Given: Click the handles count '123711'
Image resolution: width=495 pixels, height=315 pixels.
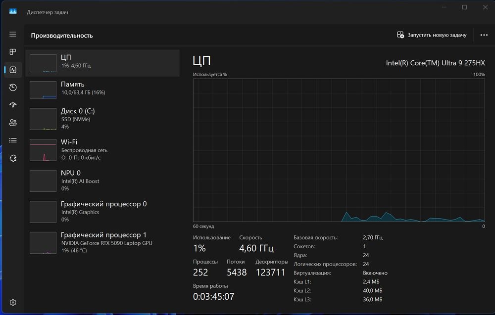Looking at the screenshot, I should click(271, 272).
